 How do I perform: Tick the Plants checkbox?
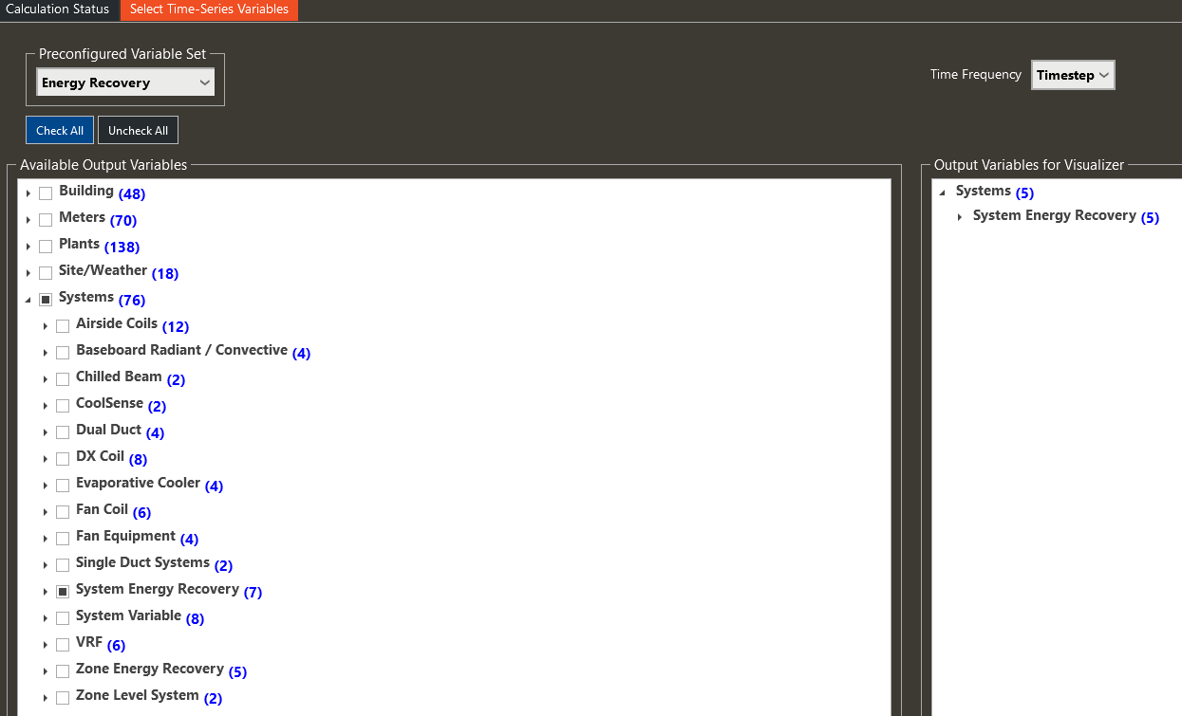pyautogui.click(x=46, y=247)
